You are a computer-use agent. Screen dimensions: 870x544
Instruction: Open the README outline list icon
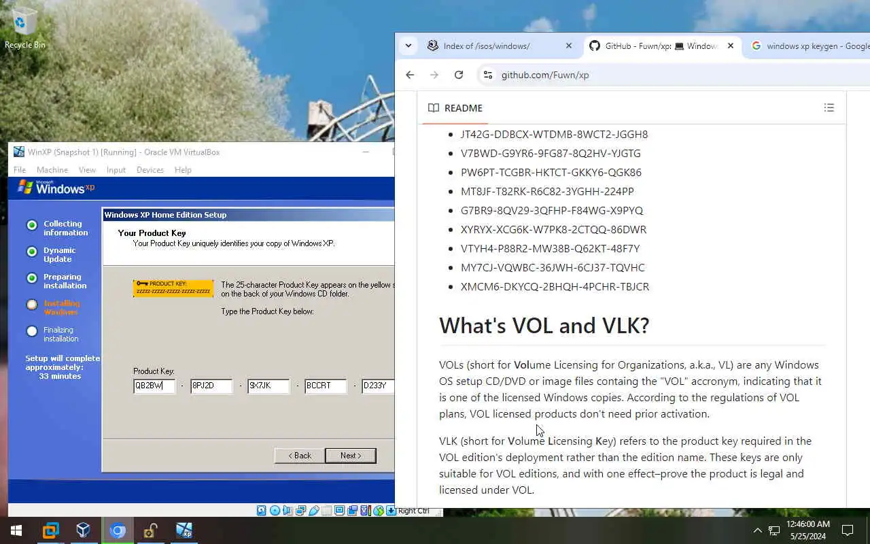pos(829,107)
